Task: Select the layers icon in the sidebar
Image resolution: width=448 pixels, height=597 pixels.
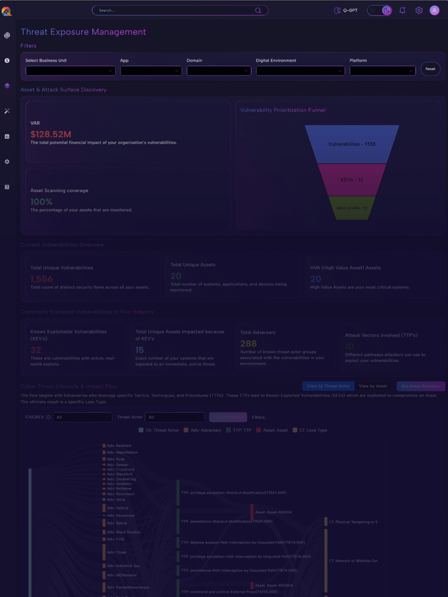Action: (7, 86)
